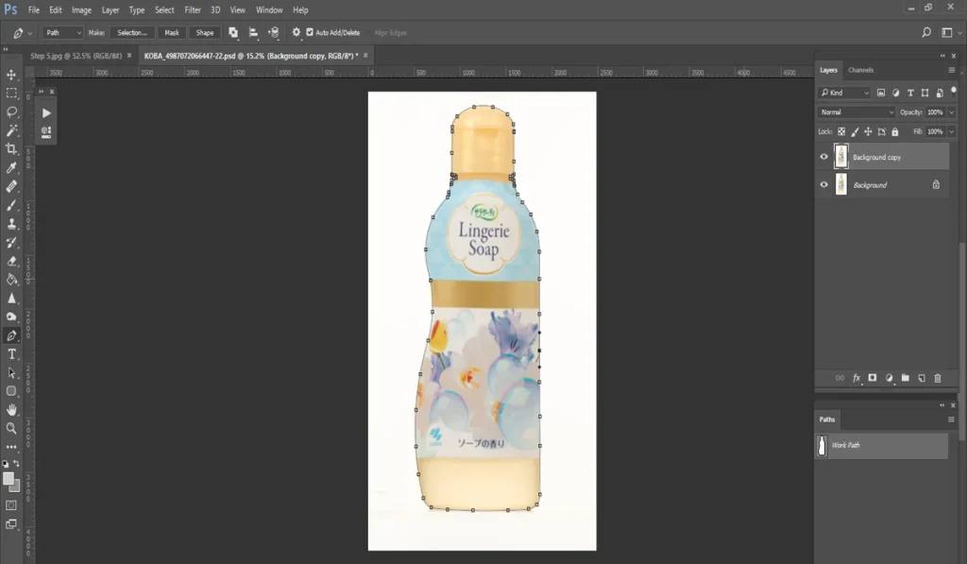Open the Path mode dropdown

tap(63, 32)
